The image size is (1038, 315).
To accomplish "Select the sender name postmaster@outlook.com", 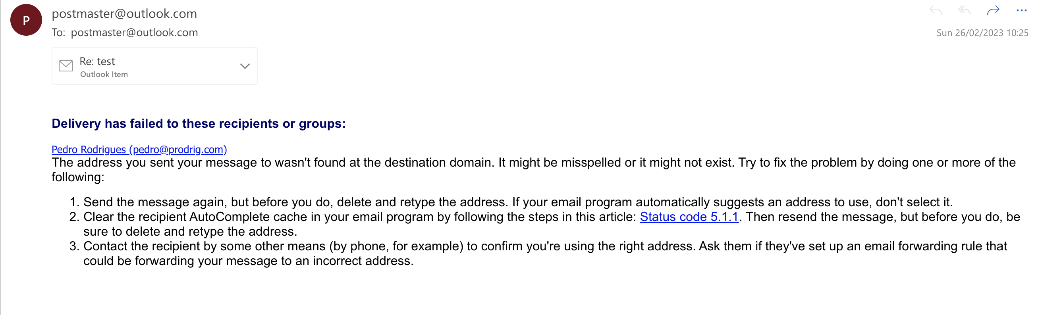I will (x=124, y=14).
